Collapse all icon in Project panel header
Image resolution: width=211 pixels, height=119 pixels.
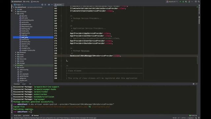[45, 5]
